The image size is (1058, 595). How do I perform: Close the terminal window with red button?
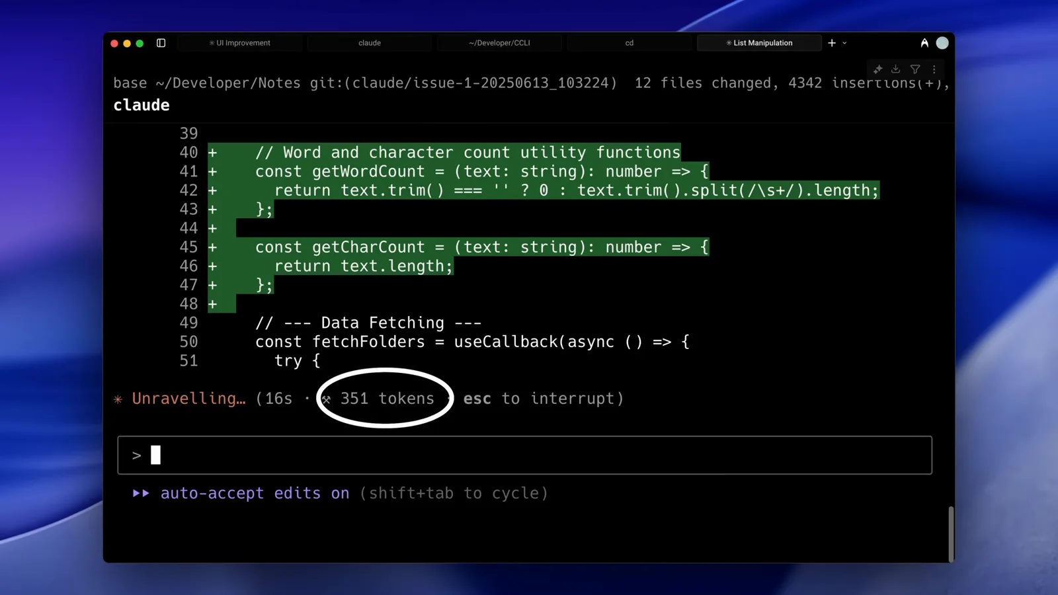[114, 44]
